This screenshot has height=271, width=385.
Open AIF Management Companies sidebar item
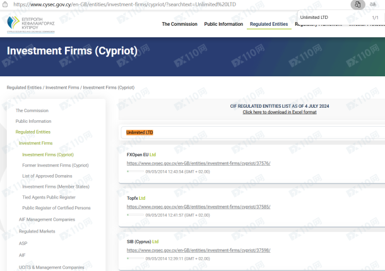[x=47, y=219]
